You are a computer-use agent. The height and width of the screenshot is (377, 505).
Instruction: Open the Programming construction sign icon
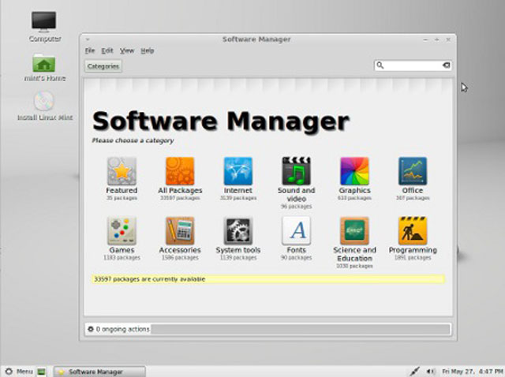[x=413, y=230]
